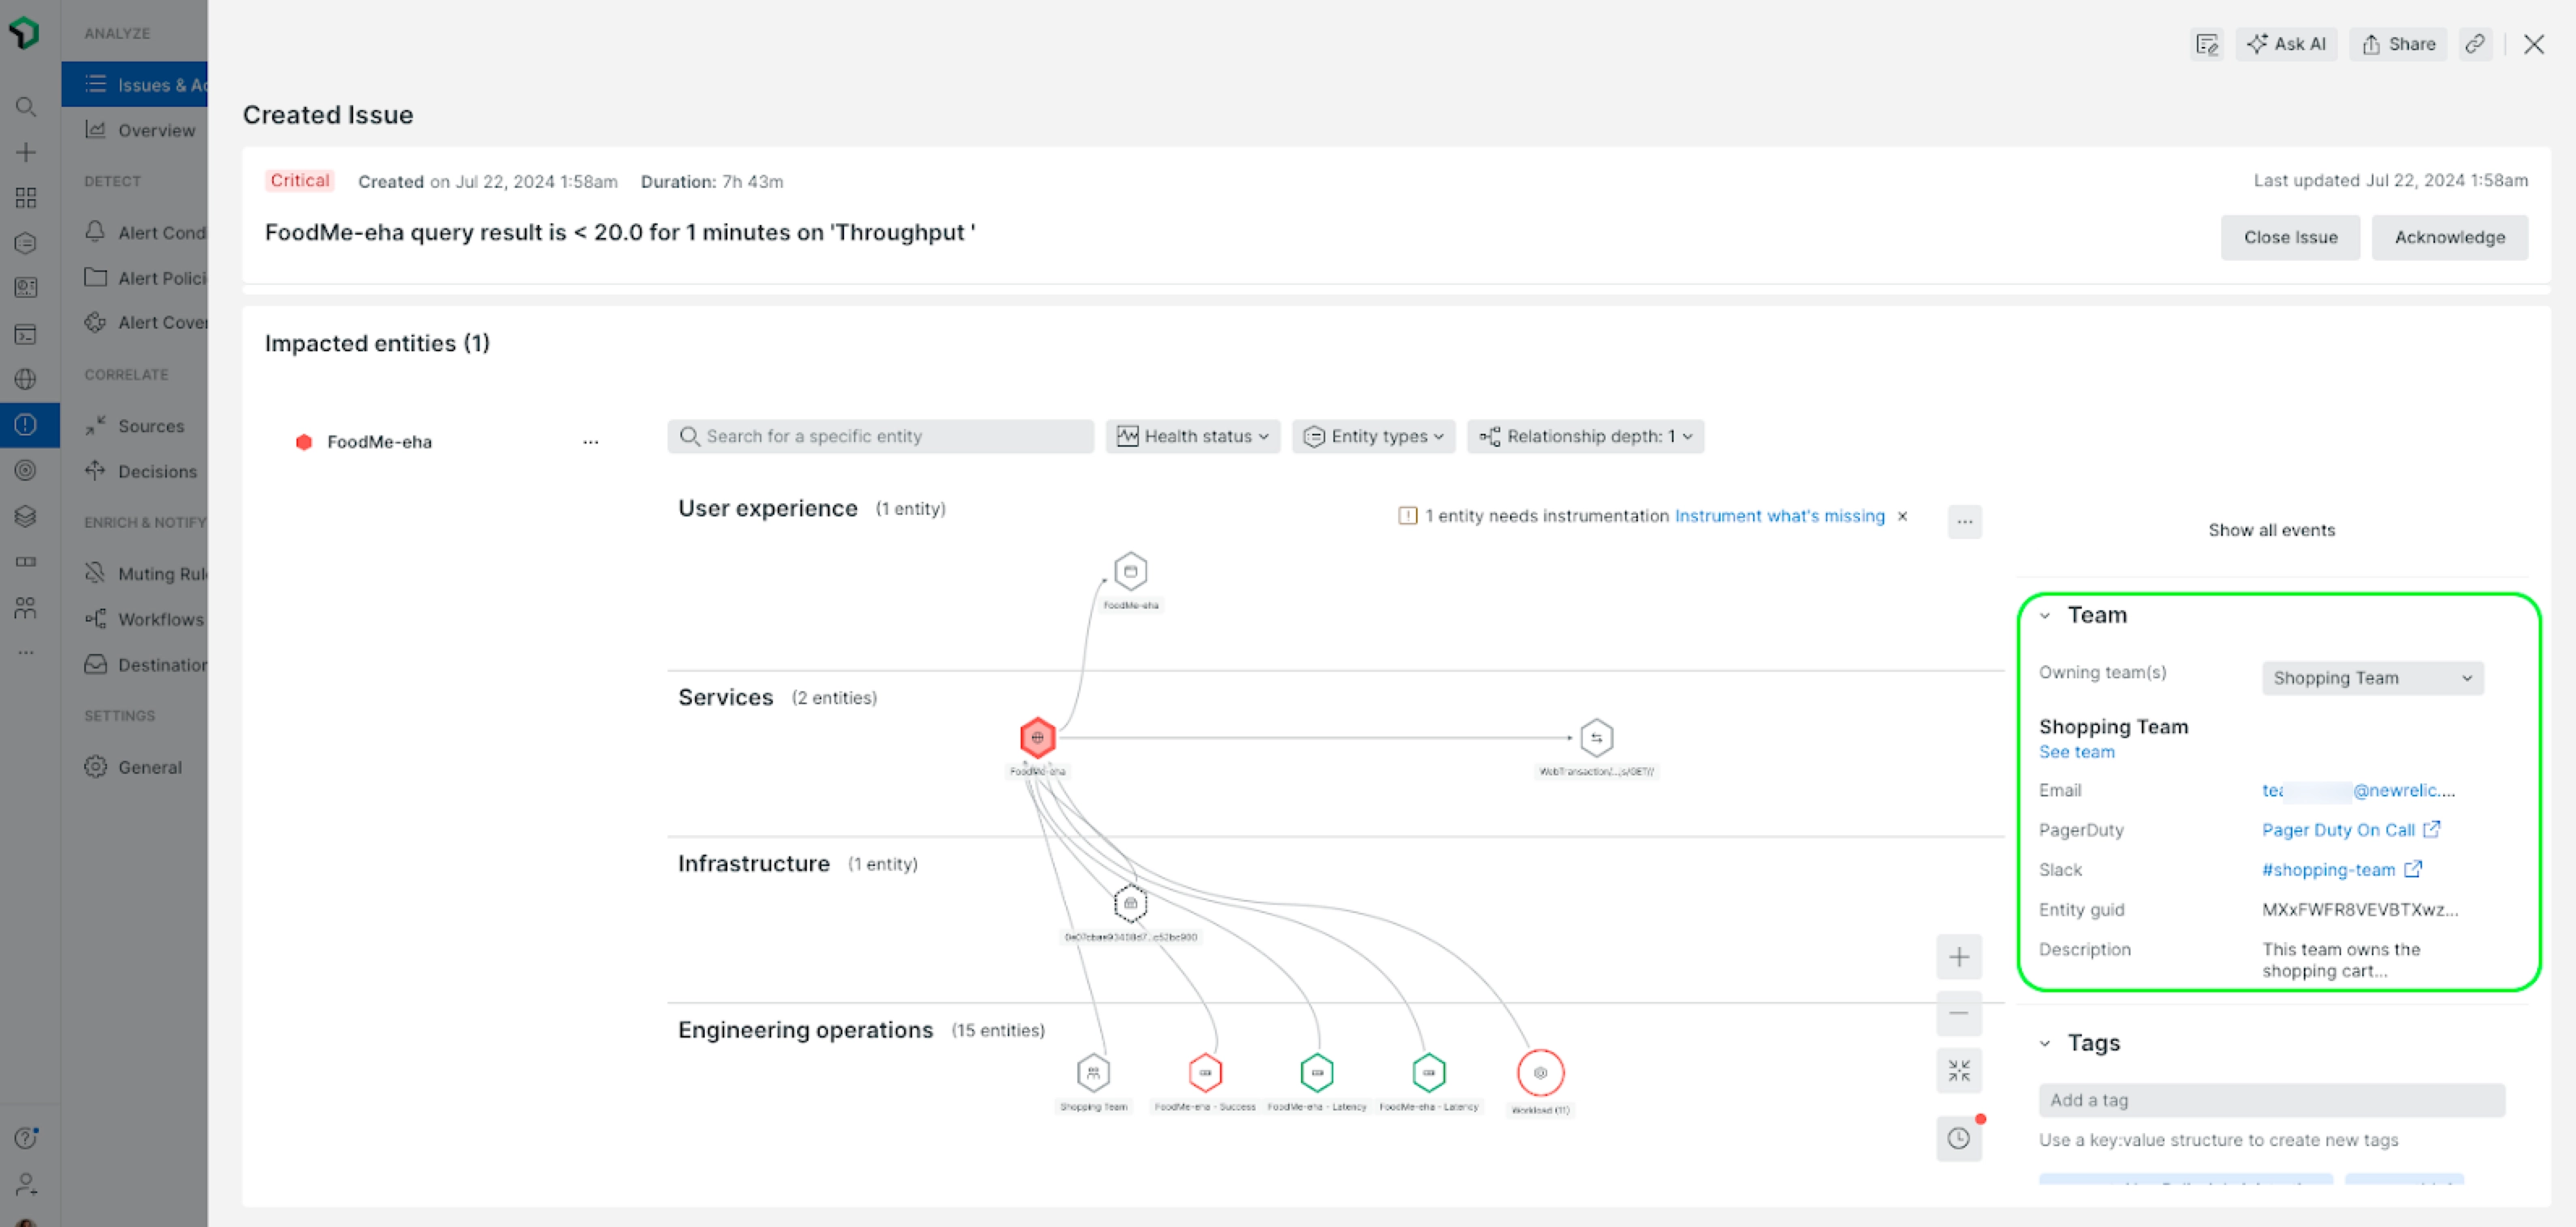Image resolution: width=2576 pixels, height=1227 pixels.
Task: Open the notes icon next to Ask AI
Action: (x=2206, y=44)
